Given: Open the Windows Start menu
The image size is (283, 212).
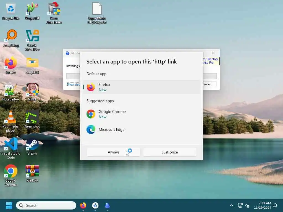Looking at the screenshot, I should pyautogui.click(x=9, y=205).
